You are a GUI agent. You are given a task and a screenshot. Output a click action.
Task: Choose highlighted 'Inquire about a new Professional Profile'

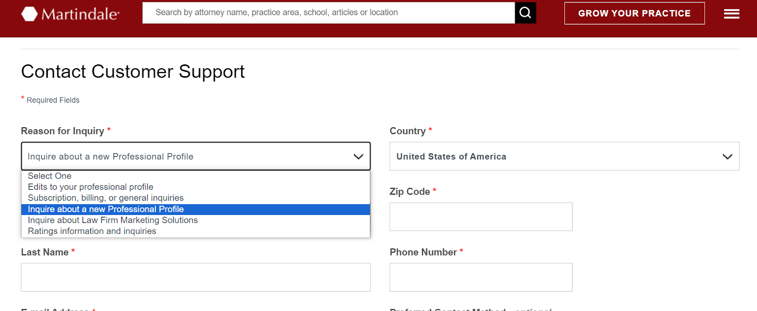coord(196,209)
